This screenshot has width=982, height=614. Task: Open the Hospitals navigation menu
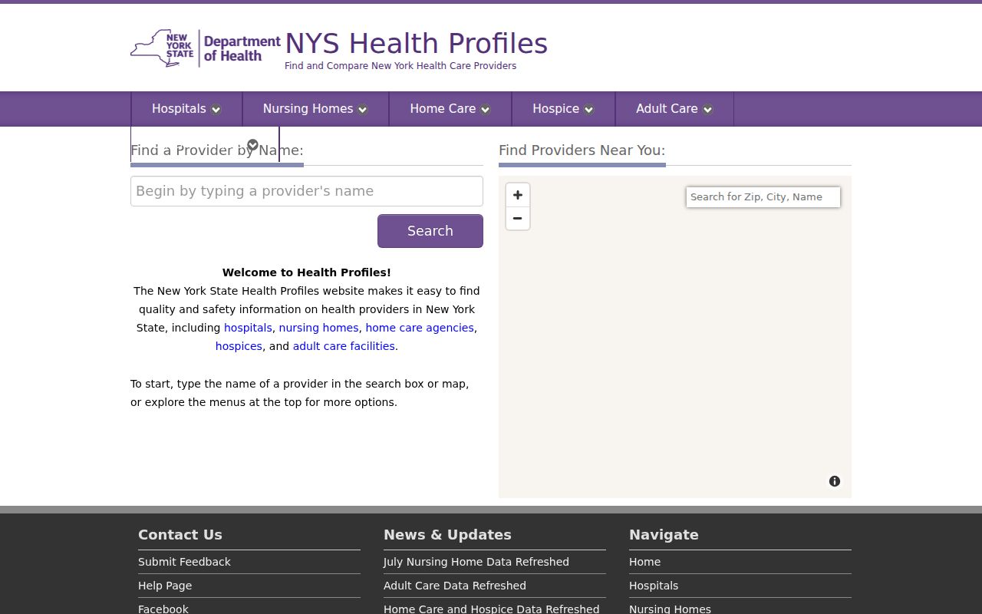[x=186, y=109]
